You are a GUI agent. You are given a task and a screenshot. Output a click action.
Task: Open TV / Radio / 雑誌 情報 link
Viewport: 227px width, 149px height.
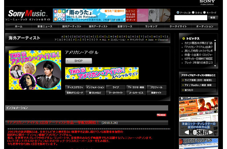coord(198,85)
